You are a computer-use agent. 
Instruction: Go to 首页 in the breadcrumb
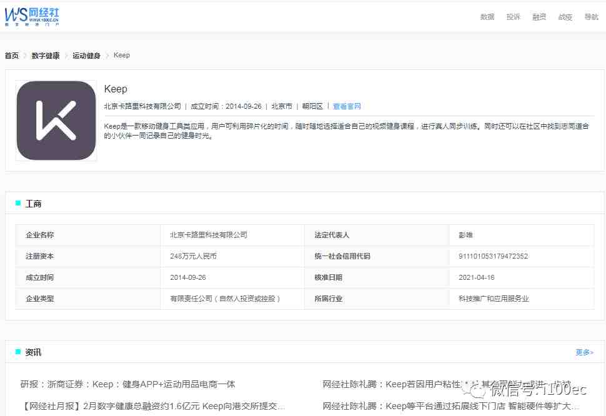[x=12, y=56]
